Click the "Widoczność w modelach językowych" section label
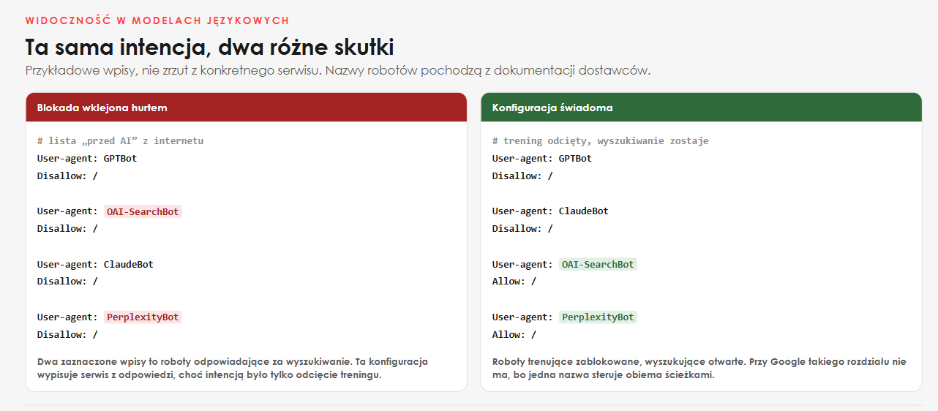 click(x=157, y=20)
